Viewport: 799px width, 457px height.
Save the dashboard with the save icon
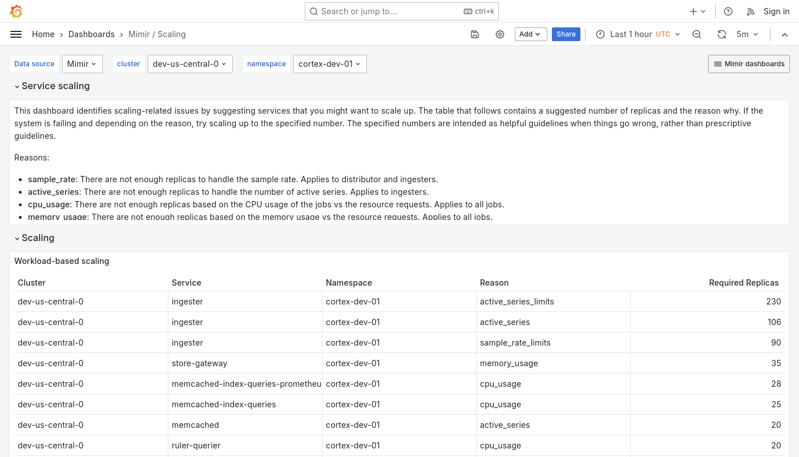(475, 34)
